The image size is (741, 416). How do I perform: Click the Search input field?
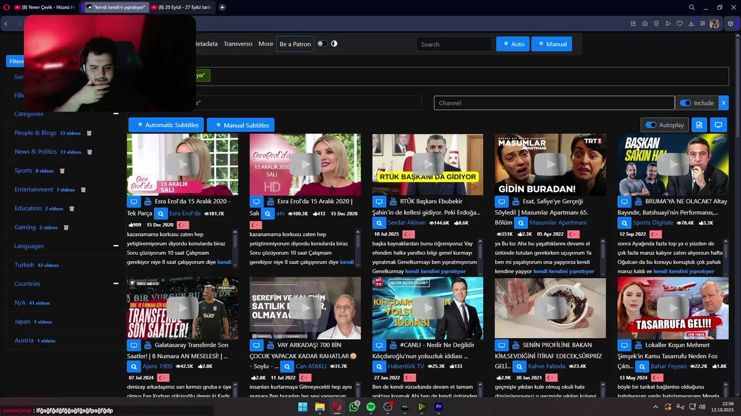click(x=454, y=44)
